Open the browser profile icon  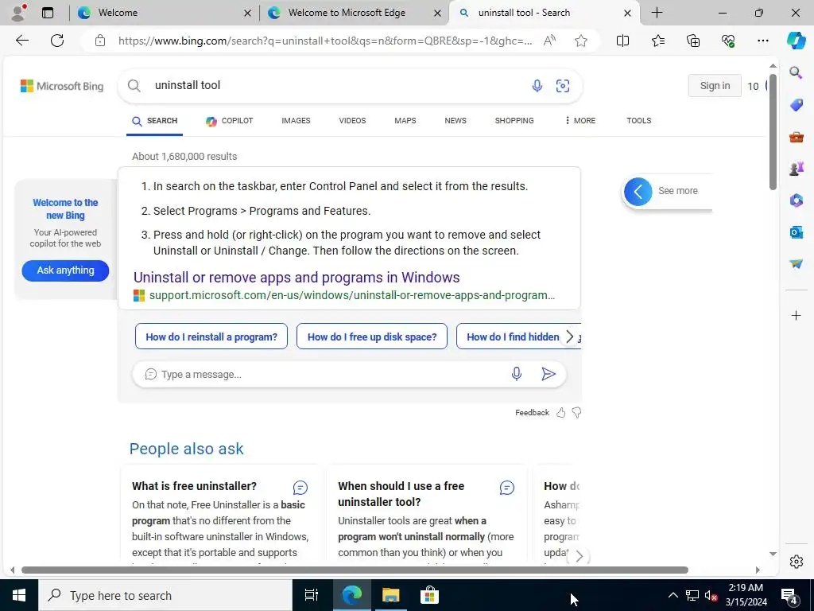(19, 13)
